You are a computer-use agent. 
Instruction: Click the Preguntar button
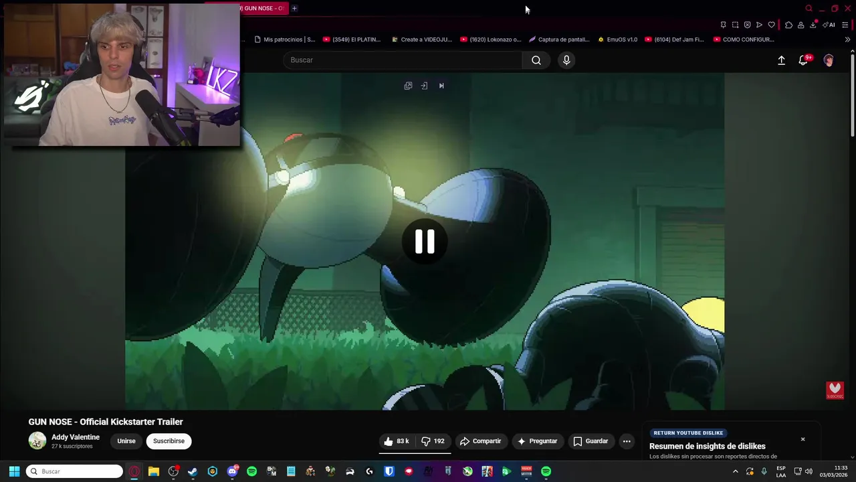[x=538, y=441]
